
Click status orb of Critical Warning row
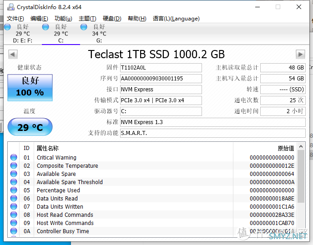[x=14, y=157]
